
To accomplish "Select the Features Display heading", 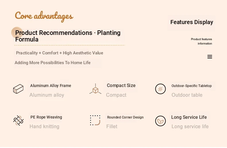I will pos(192,22).
